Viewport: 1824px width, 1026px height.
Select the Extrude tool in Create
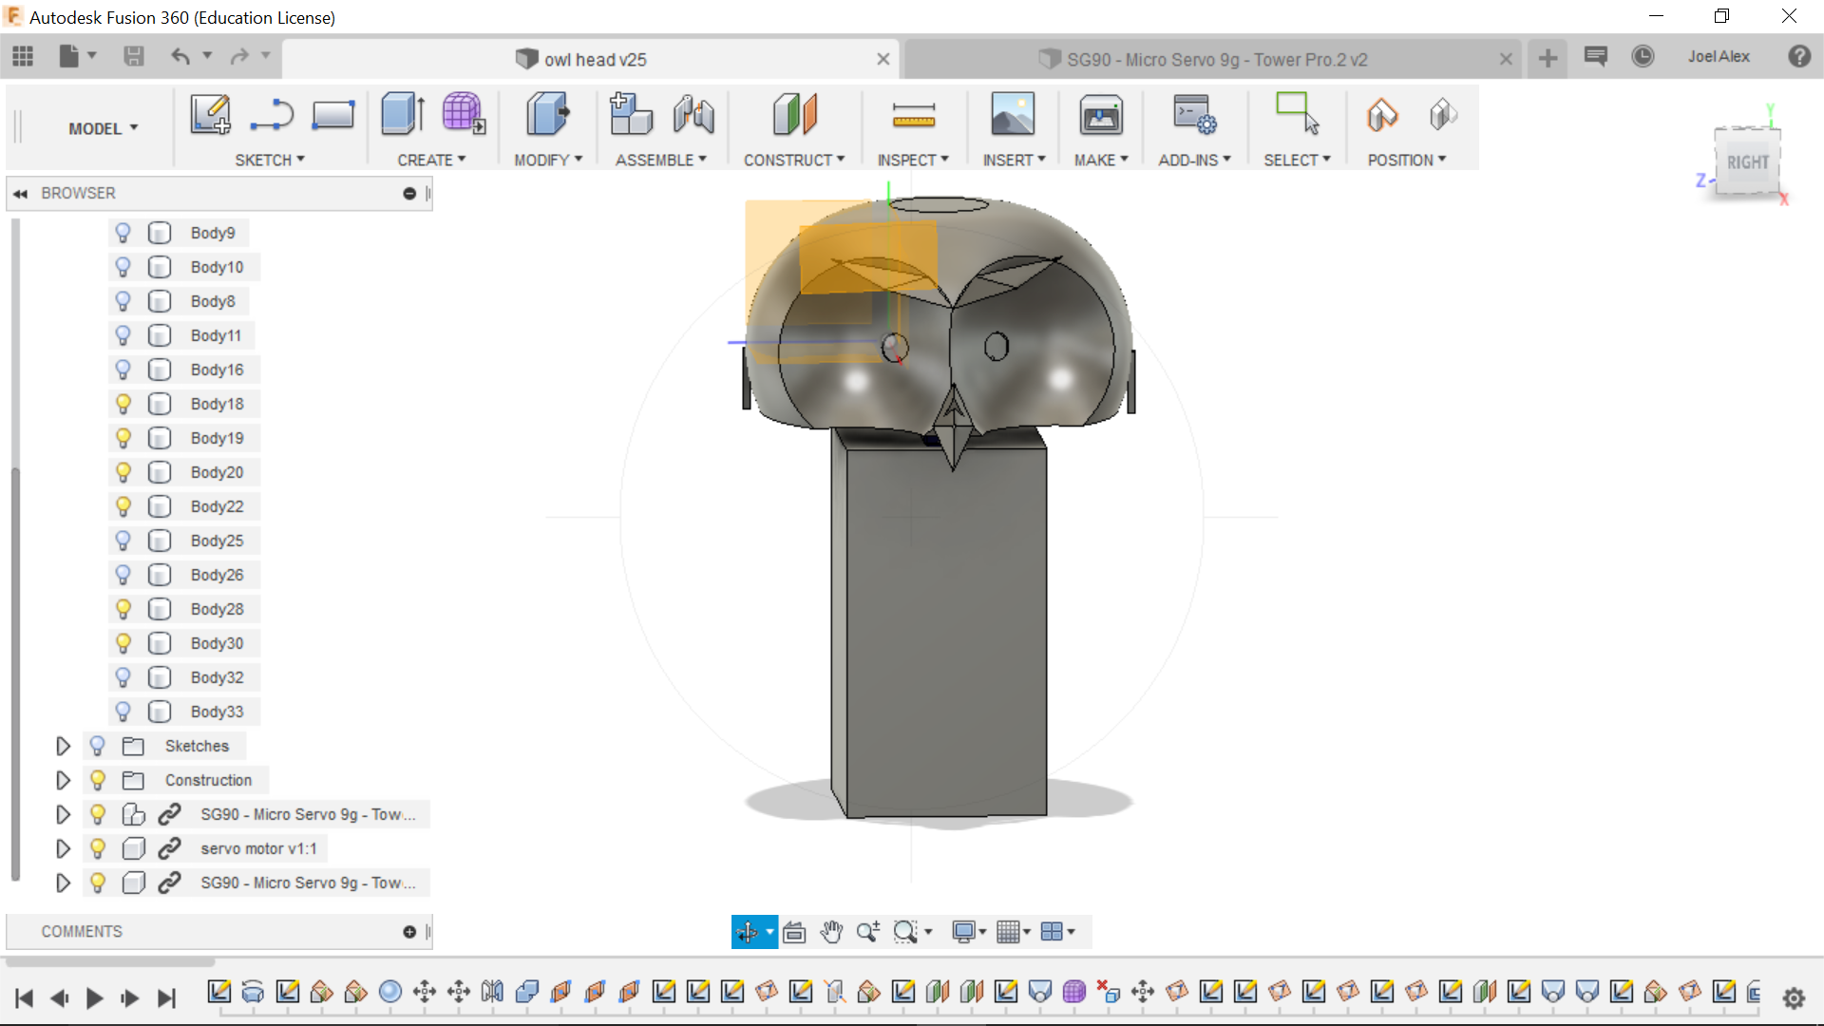(403, 115)
